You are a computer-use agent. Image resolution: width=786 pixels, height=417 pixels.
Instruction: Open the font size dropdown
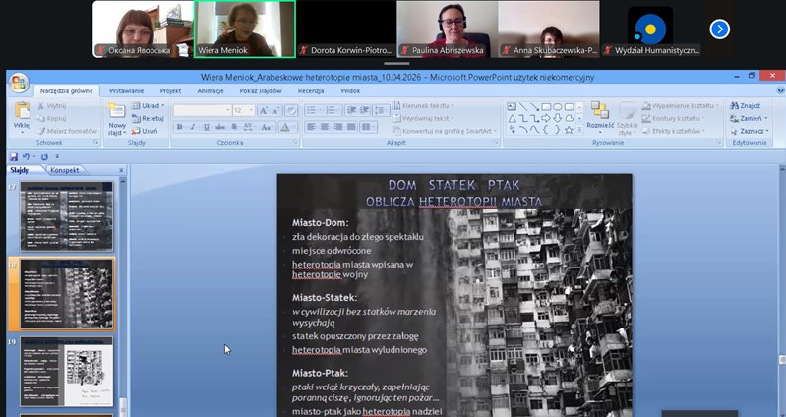[250, 111]
